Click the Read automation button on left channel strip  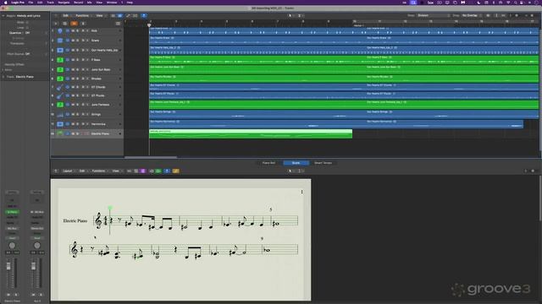(x=13, y=238)
